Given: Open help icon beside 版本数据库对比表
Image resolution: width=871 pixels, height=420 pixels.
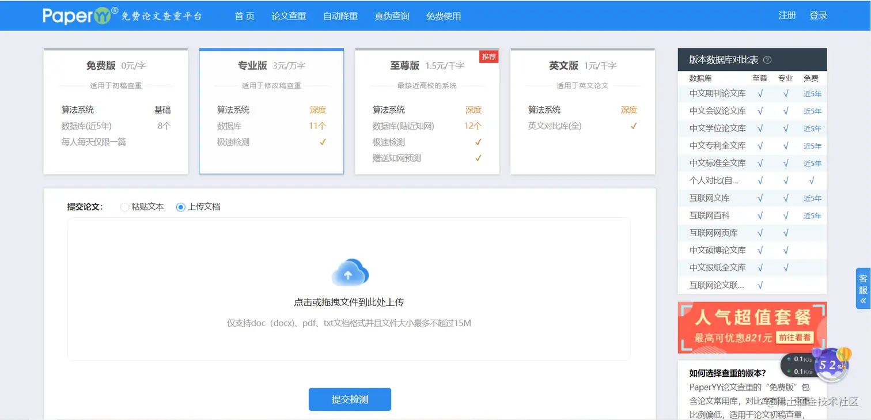Looking at the screenshot, I should (x=767, y=60).
